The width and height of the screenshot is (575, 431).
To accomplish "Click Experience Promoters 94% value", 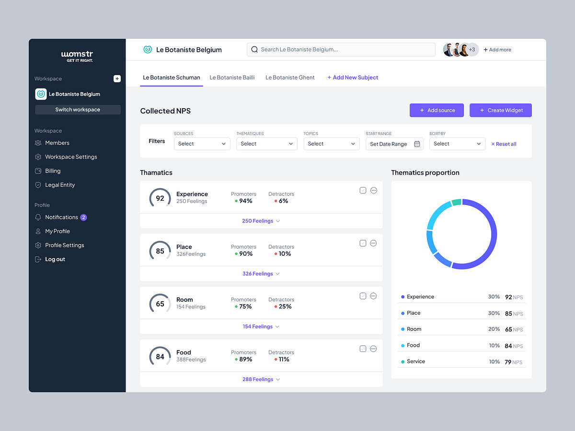I will (246, 201).
